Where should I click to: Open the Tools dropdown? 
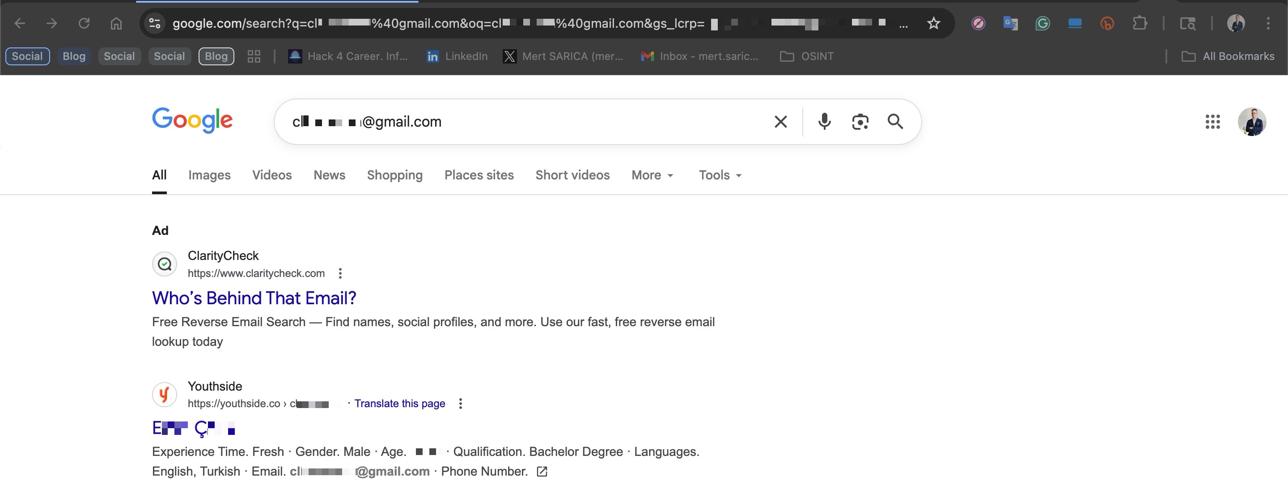(x=720, y=175)
